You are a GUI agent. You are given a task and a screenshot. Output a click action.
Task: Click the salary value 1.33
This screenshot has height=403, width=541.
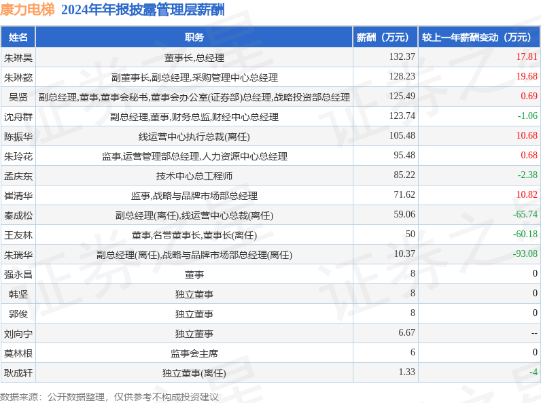point(407,371)
